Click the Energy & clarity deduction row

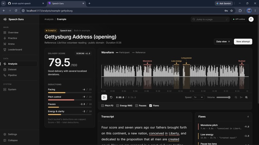click(70, 112)
